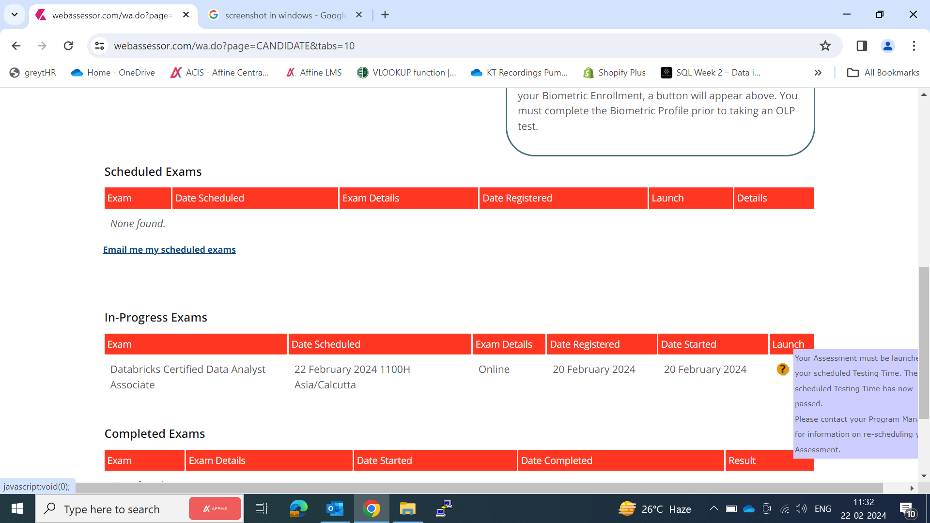The image size is (930, 523).
Task: Toggle the Chrome side panel
Action: (x=862, y=46)
